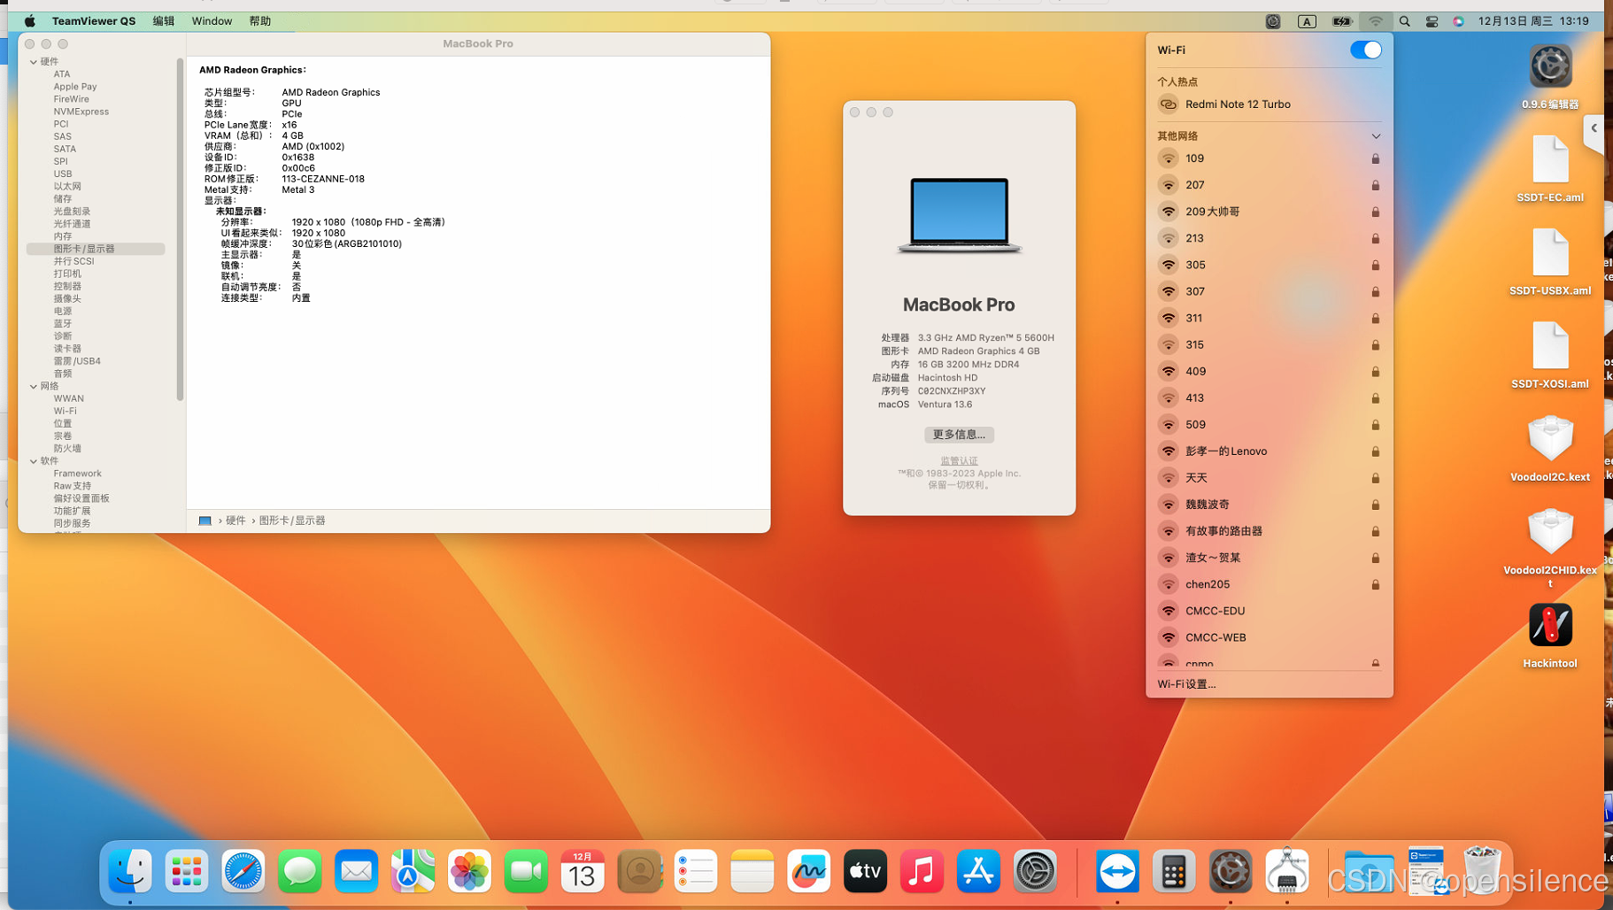Collapse 其他网络 section chevron
This screenshot has width=1613, height=910.
coord(1376,136)
